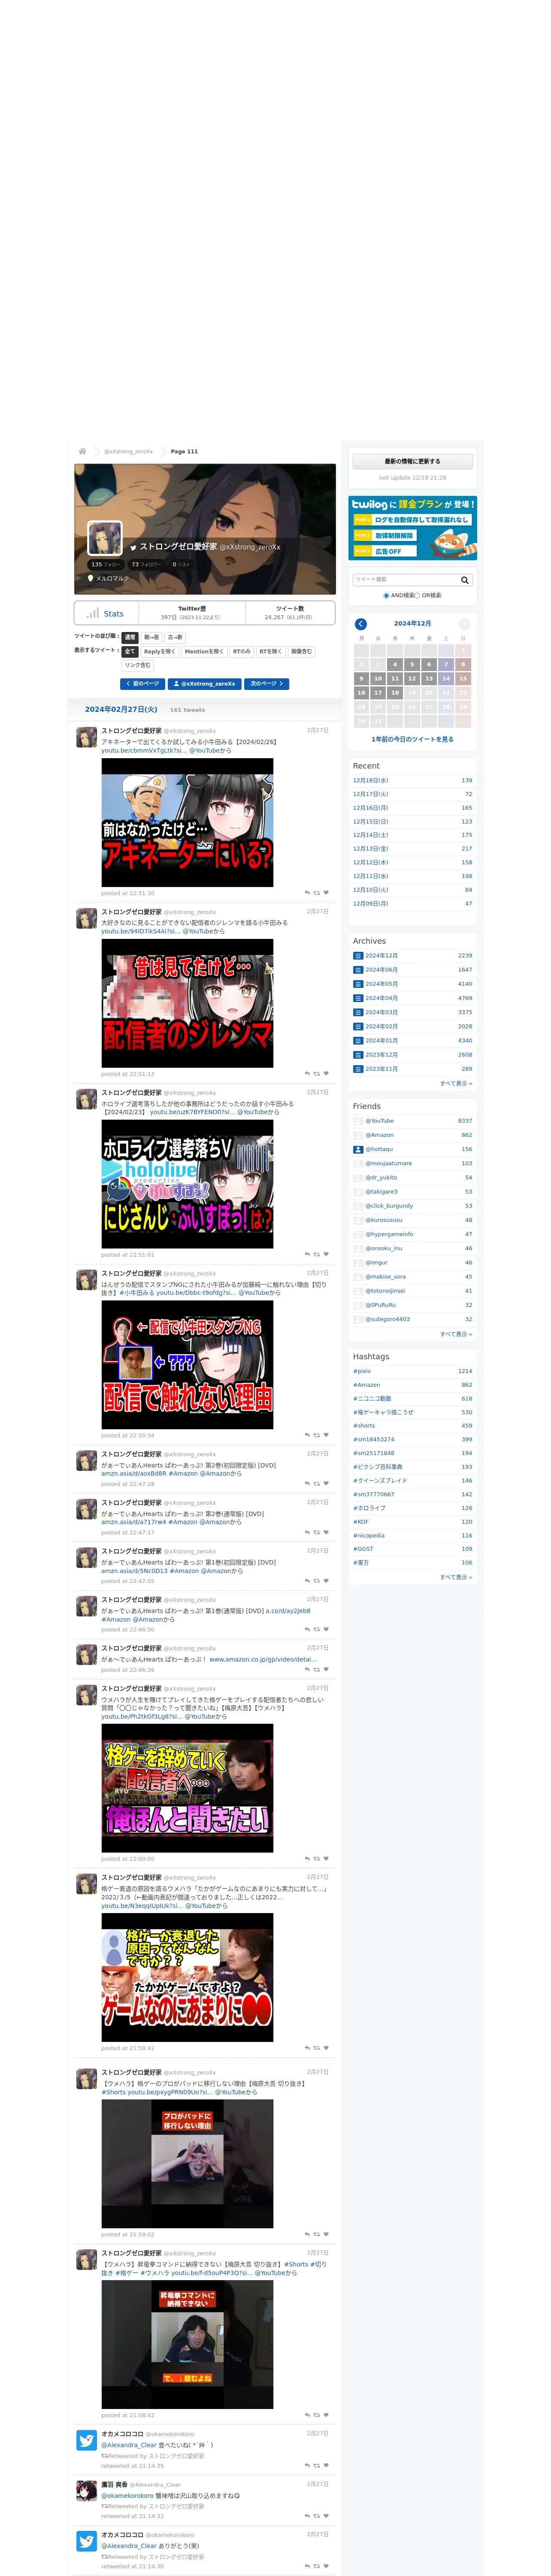Image resolution: width=551 pixels, height=2576 pixels.
Task: Like the tweet posted at 22:47:17
Action: (326, 1532)
